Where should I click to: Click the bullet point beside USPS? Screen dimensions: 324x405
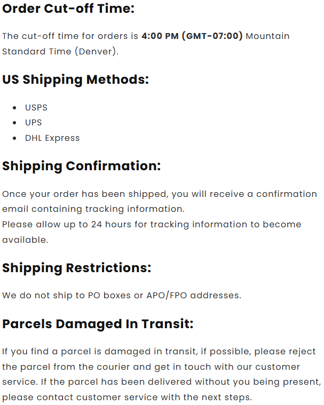(x=14, y=108)
